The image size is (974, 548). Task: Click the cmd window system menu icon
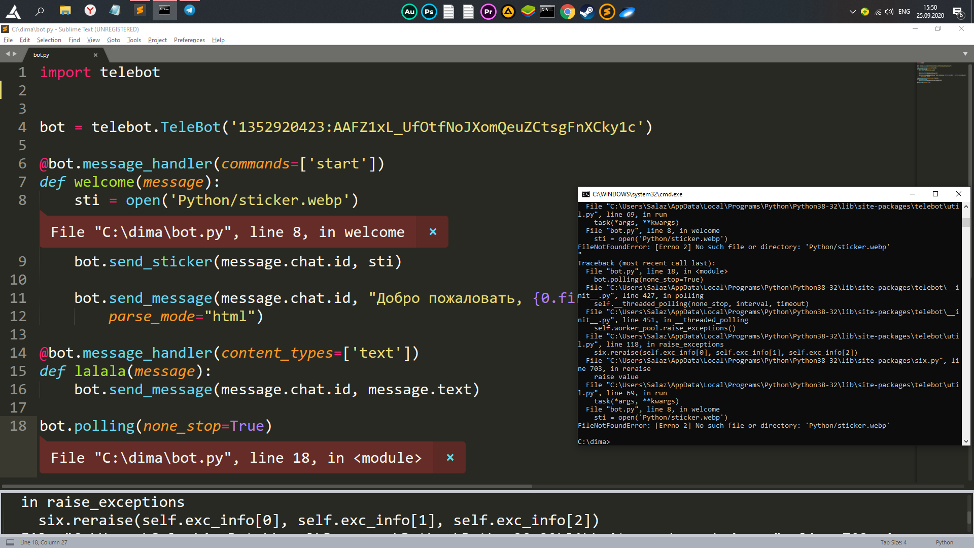tap(585, 194)
